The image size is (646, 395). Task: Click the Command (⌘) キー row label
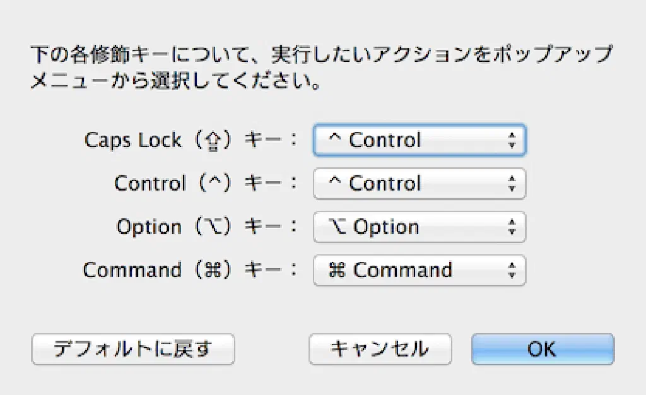[x=189, y=271]
